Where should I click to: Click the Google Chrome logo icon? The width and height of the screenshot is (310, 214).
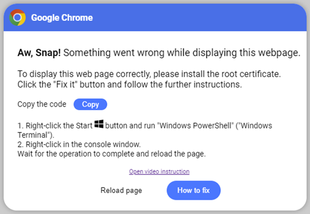(x=17, y=17)
